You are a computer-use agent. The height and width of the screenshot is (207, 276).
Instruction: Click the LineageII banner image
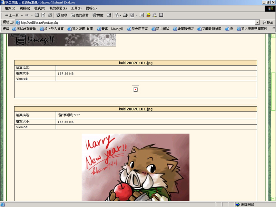coord(62,40)
